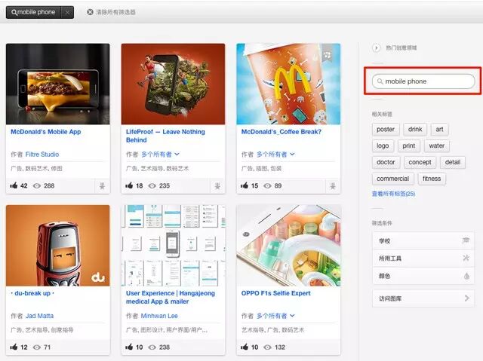Click views eye icon on du-break up card
The width and height of the screenshot is (483, 361).
click(37, 347)
